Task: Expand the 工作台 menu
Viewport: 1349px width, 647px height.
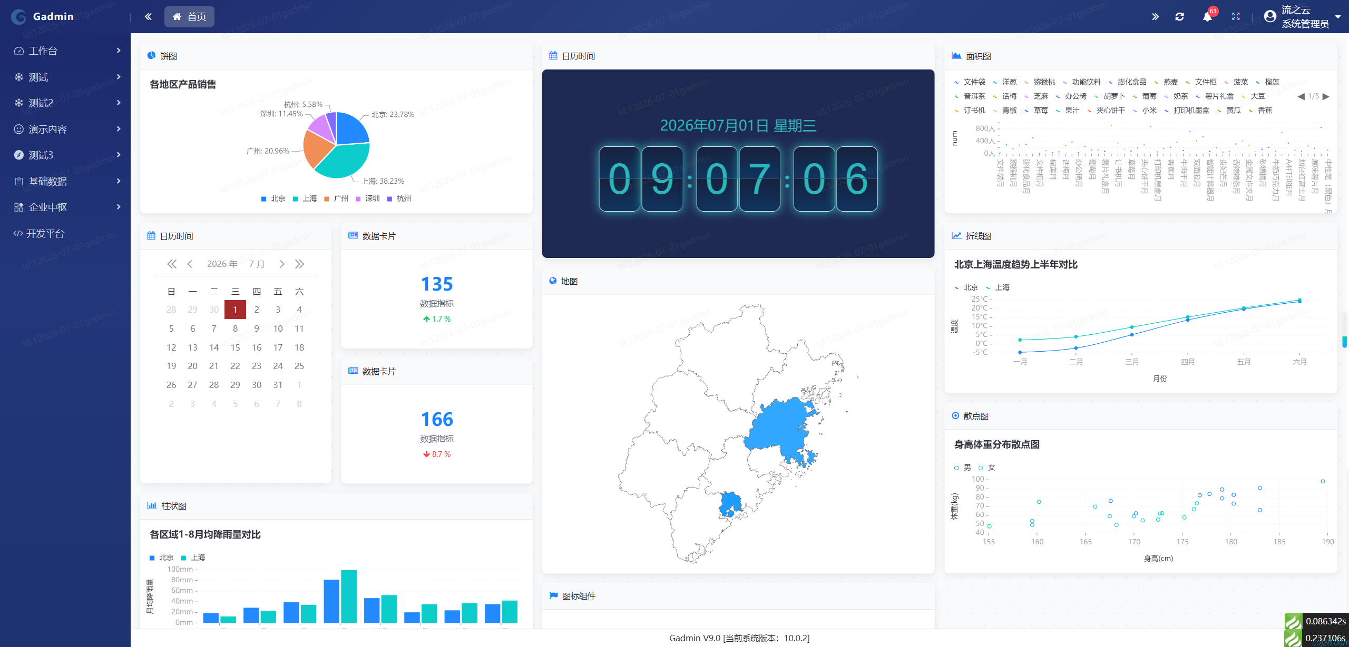Action: coord(65,51)
